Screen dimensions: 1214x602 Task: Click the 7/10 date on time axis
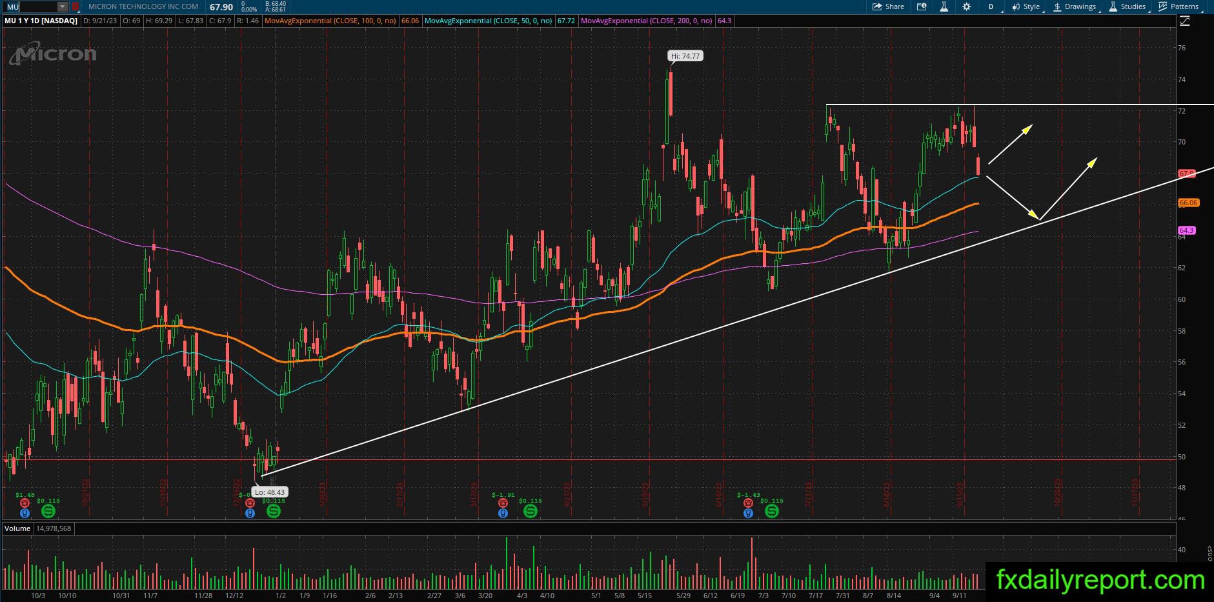[x=788, y=596]
